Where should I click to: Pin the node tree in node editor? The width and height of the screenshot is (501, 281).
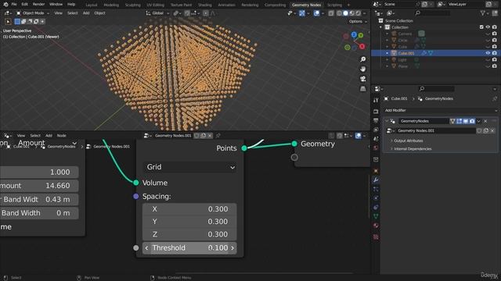pos(218,135)
